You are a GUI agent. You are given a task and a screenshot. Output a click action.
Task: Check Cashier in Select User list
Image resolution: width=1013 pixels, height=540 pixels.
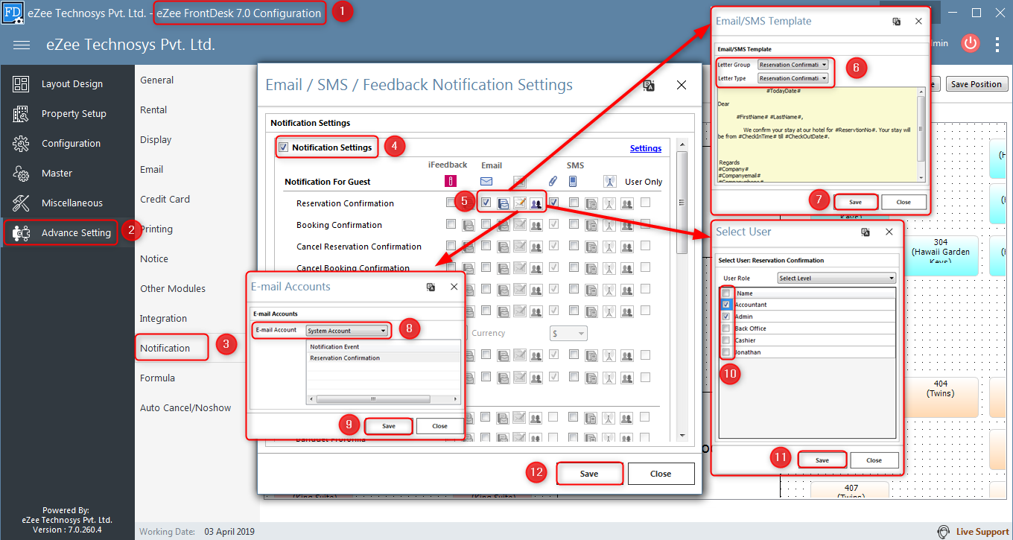tap(725, 340)
